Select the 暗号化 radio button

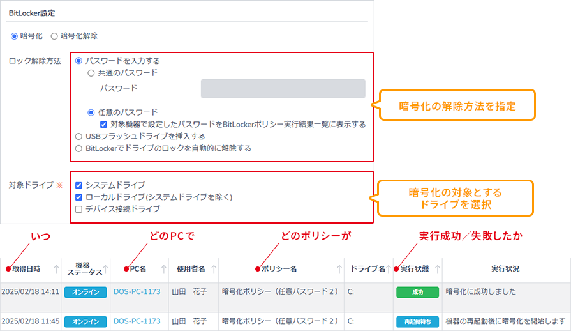(x=14, y=36)
